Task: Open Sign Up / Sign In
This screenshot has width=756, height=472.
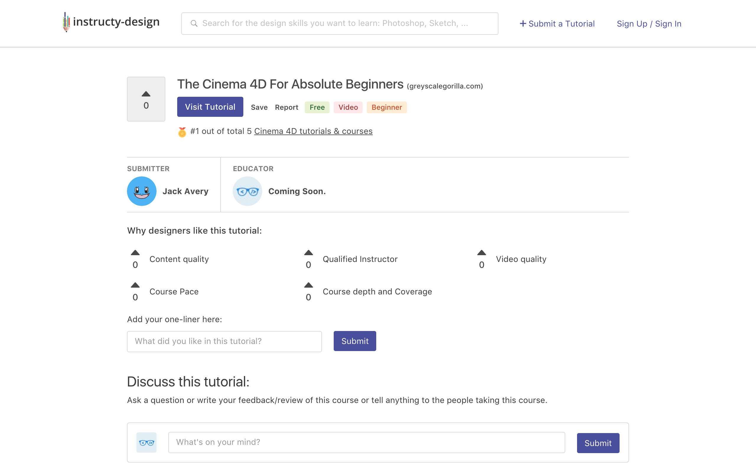Action: (649, 24)
